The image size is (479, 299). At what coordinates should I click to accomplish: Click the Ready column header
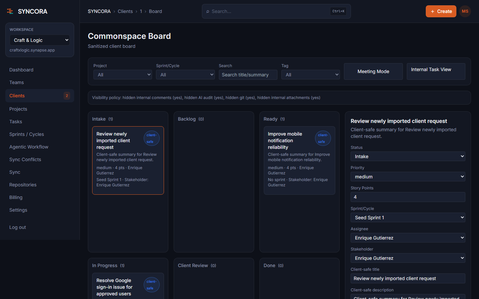pyautogui.click(x=274, y=119)
